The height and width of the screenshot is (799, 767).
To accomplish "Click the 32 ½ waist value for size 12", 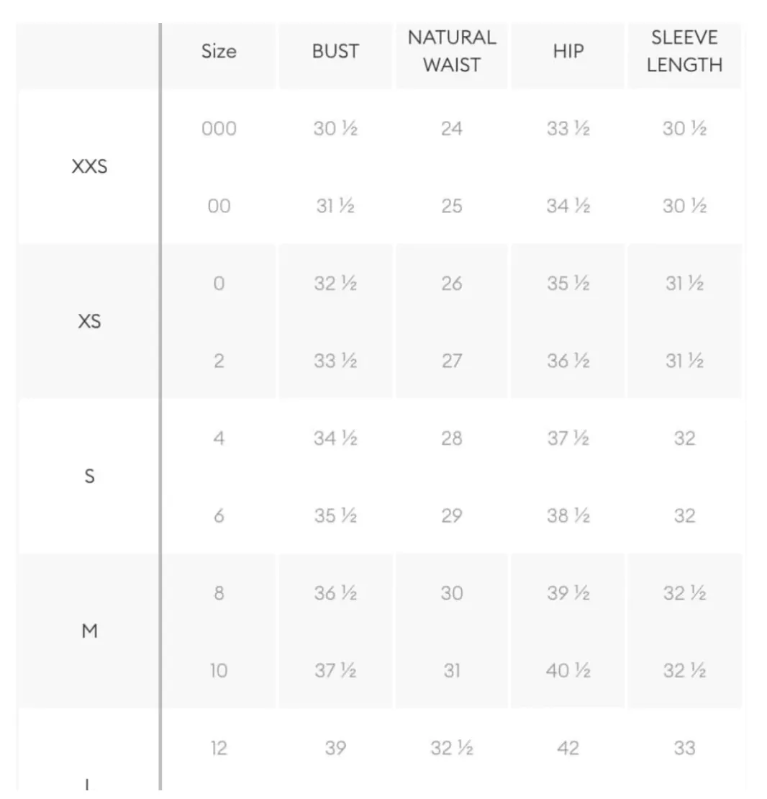I will (452, 748).
